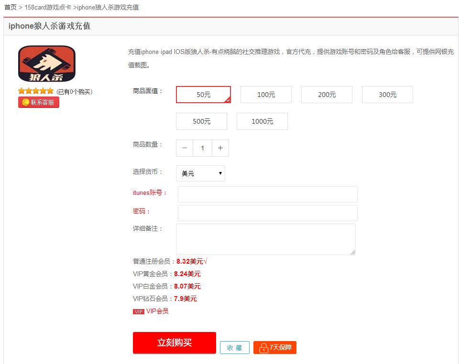Select the 300元 face value option

tap(387, 95)
